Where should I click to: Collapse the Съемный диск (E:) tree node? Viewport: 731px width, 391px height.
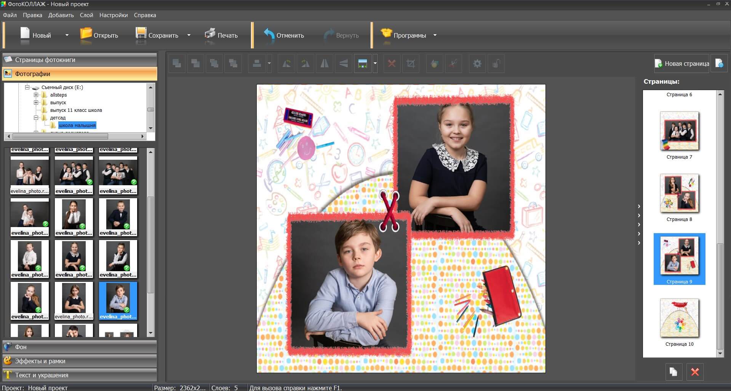click(x=27, y=87)
